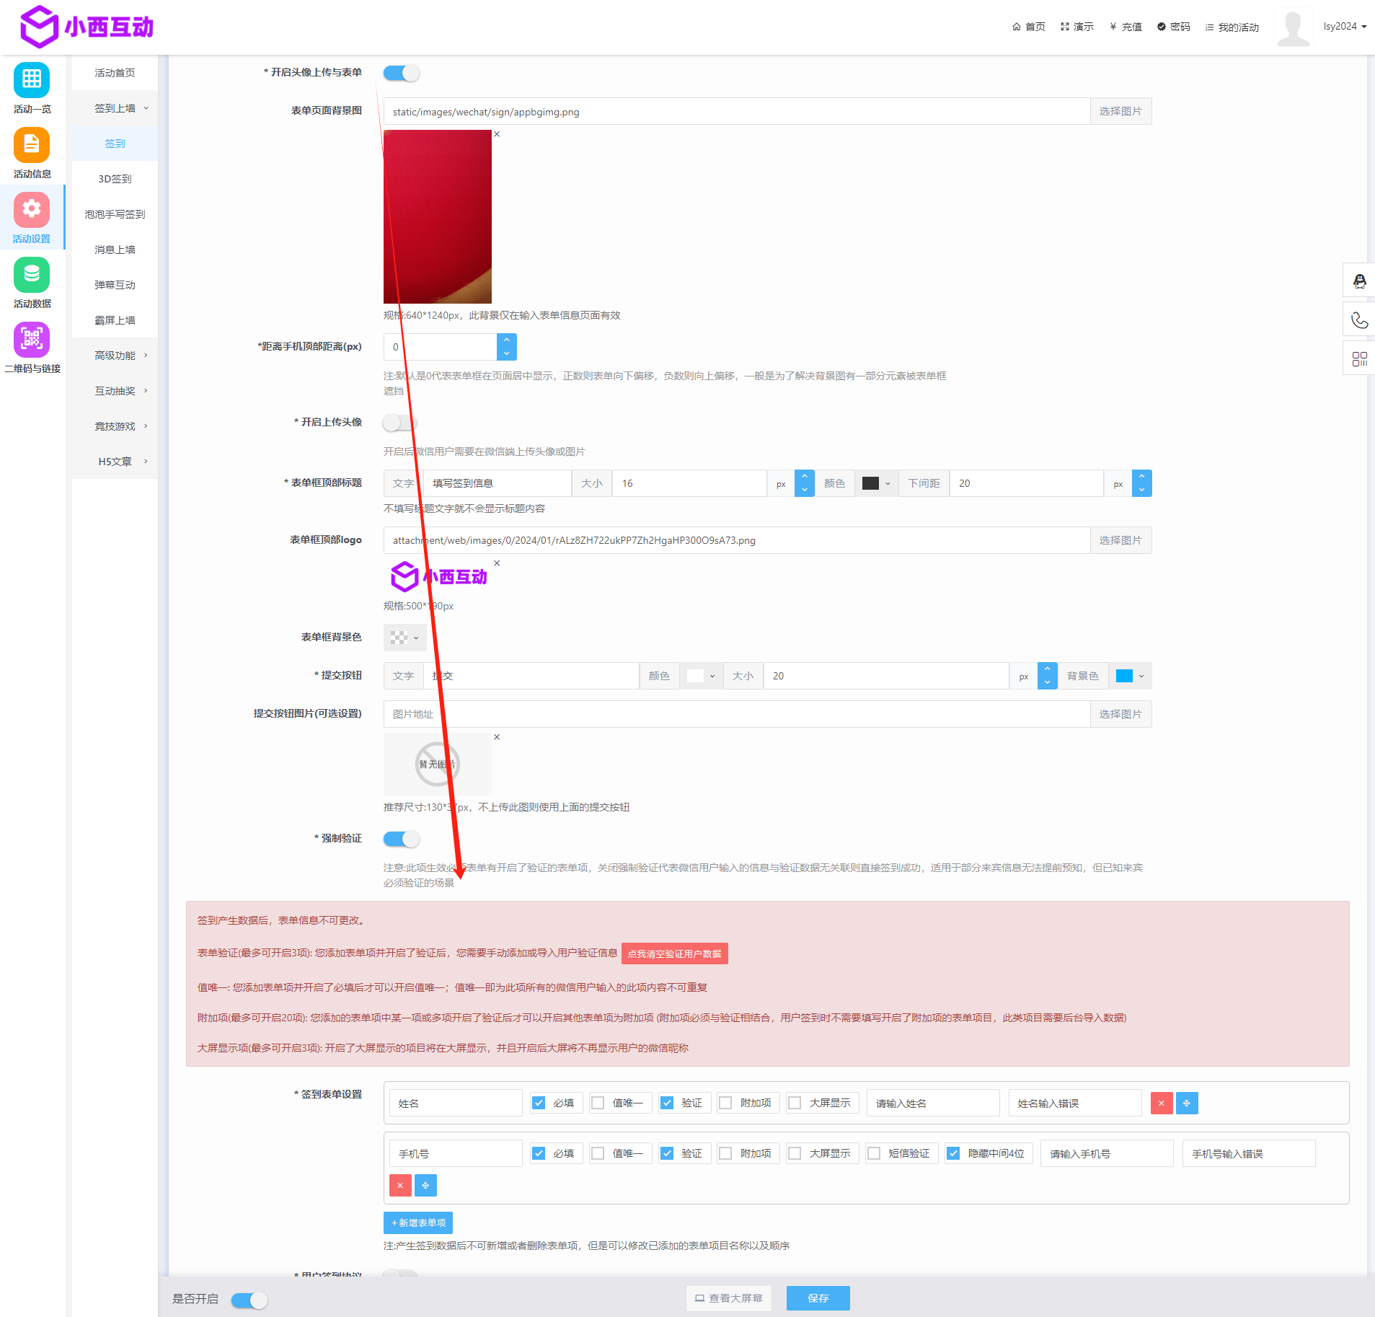The height and width of the screenshot is (1317, 1375).
Task: Open 活动信息 document icon
Action: 32,144
